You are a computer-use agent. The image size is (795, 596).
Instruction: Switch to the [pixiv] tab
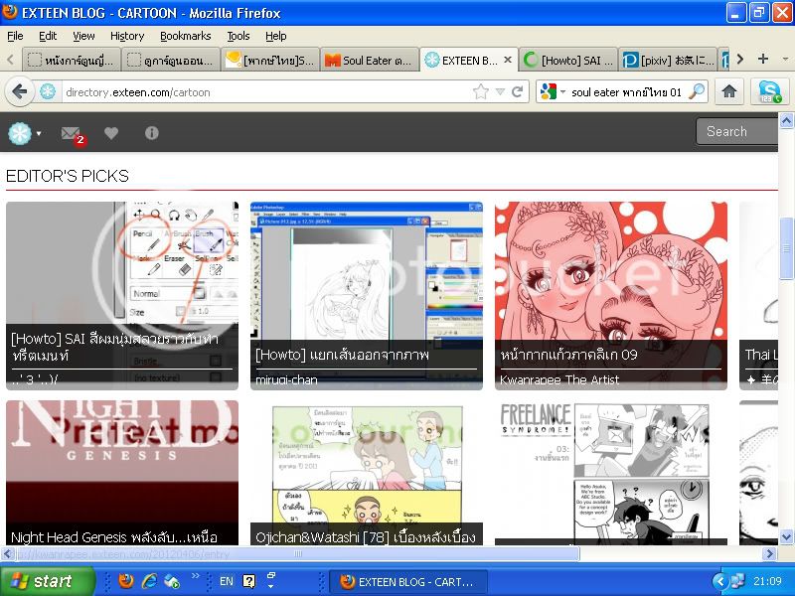(x=668, y=61)
